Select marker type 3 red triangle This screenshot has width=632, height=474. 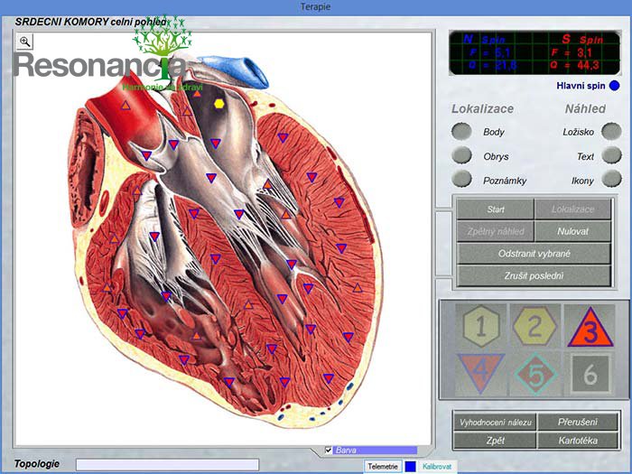589,326
